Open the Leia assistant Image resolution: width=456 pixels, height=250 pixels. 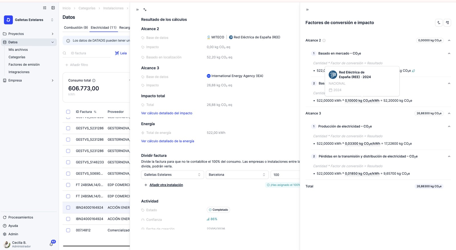coord(121,53)
